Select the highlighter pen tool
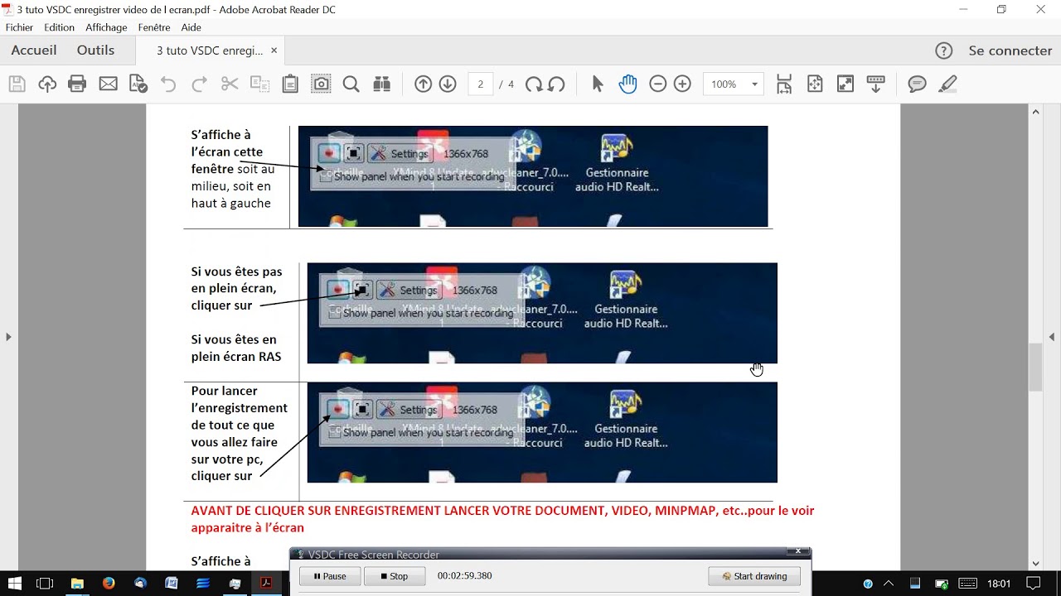The width and height of the screenshot is (1061, 596). pos(947,84)
